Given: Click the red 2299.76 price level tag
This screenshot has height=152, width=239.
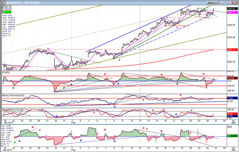Looking at the screenshot, I should (x=231, y=50).
